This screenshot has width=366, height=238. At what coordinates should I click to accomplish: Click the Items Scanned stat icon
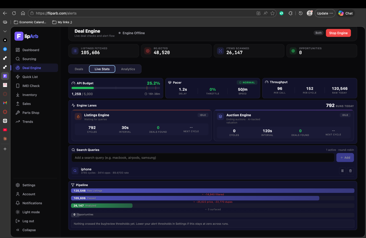(220, 51)
